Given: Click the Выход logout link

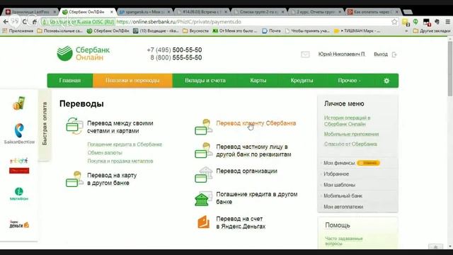Looking at the screenshot, I should [381, 55].
